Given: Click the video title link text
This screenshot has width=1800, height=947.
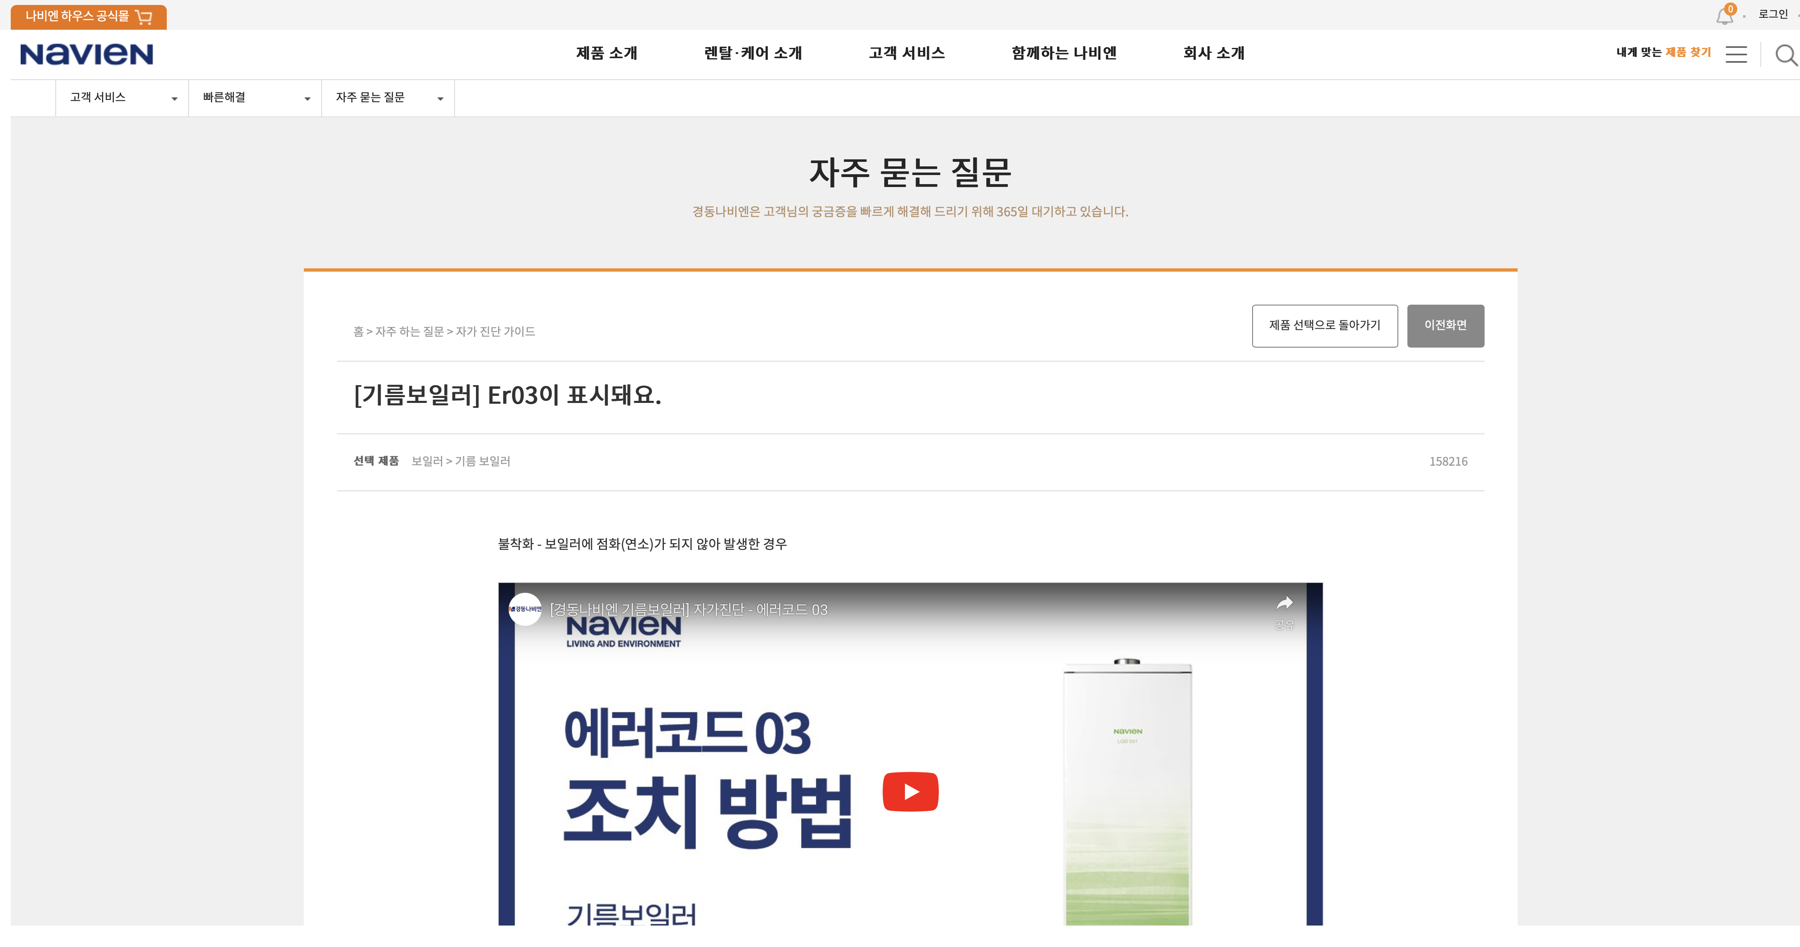Looking at the screenshot, I should (x=688, y=609).
